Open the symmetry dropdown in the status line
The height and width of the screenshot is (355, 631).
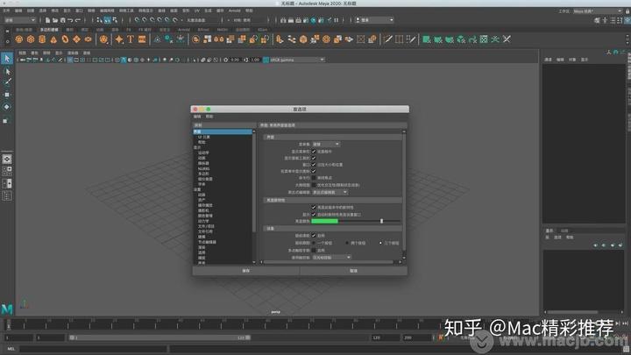pos(249,19)
